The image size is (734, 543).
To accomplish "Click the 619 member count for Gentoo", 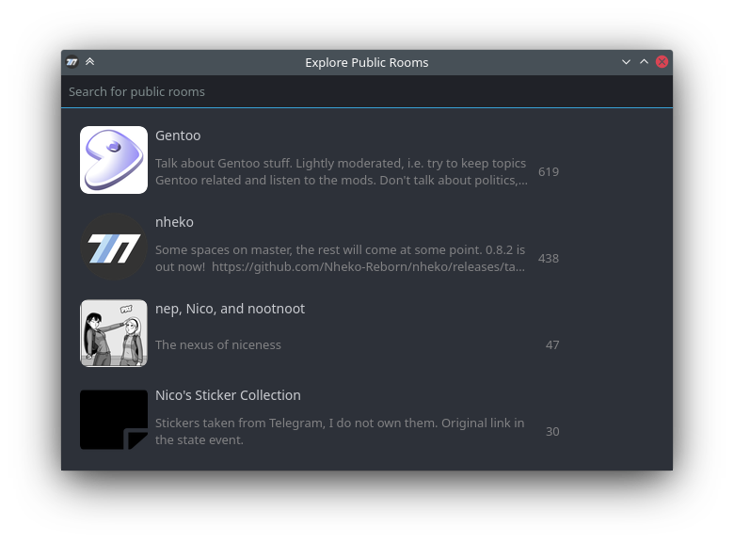I will tap(549, 171).
